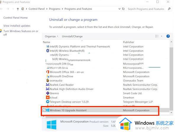Screen dimensions: 175x132
Task: Click Uninstall/Change toolbar button
Action: pos(72,36)
